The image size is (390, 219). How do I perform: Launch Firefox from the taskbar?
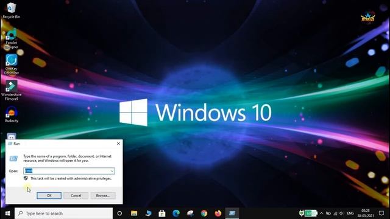(218, 214)
